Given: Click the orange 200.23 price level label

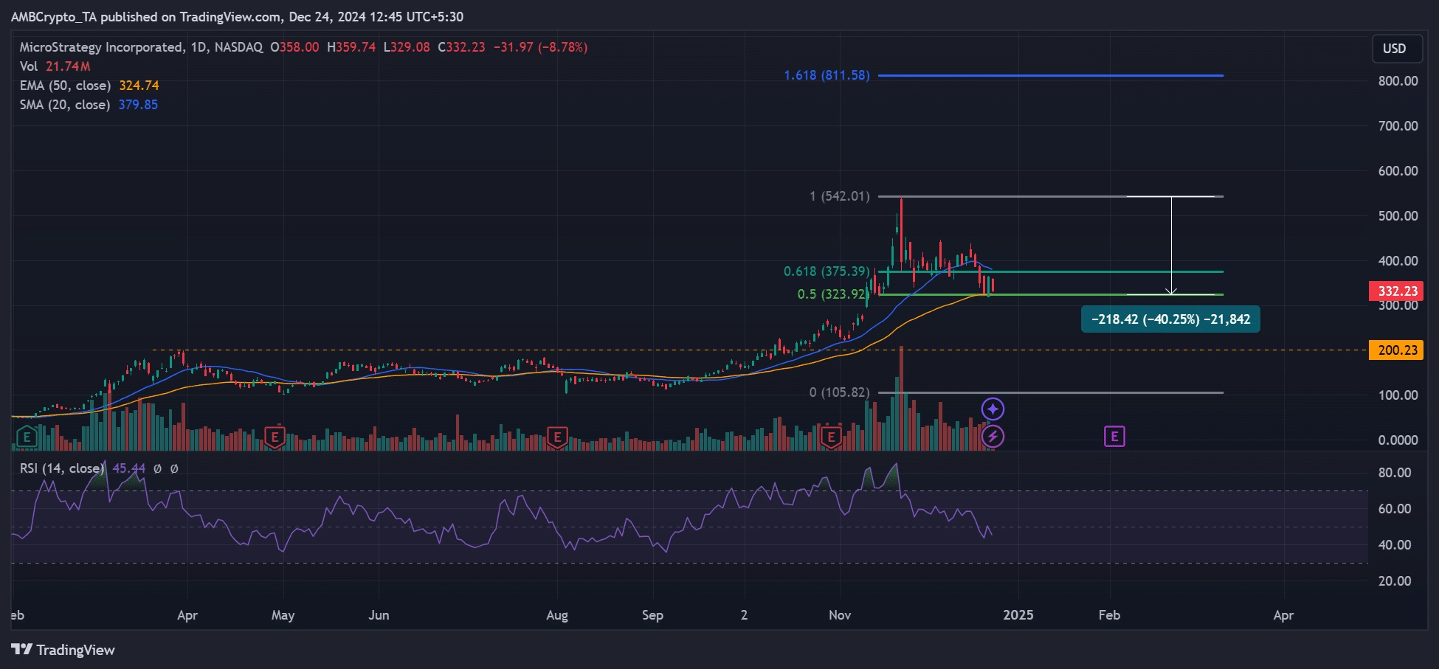Looking at the screenshot, I should 1398,350.
